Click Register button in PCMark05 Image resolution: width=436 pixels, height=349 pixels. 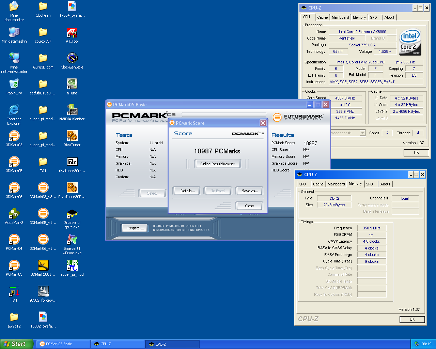[136, 228]
